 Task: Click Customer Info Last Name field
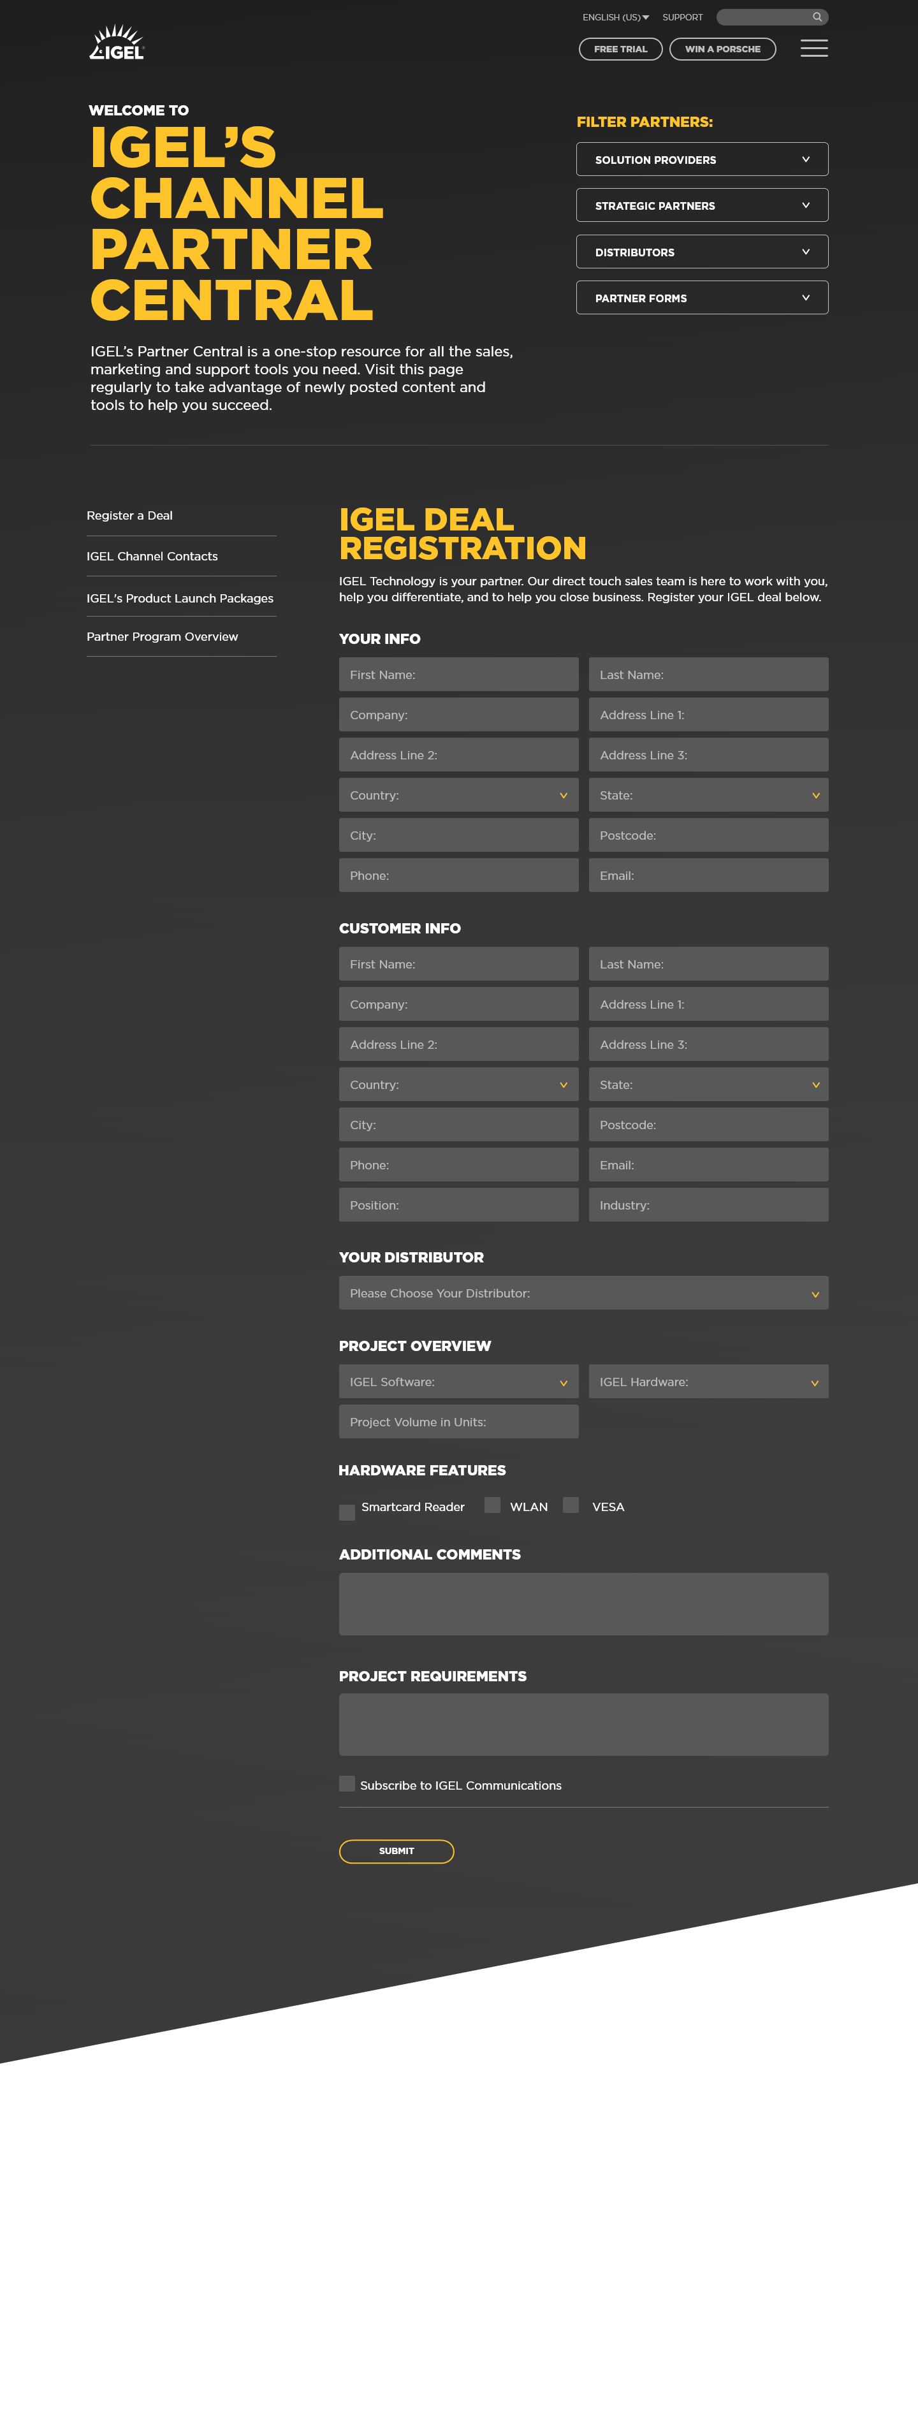coord(708,964)
